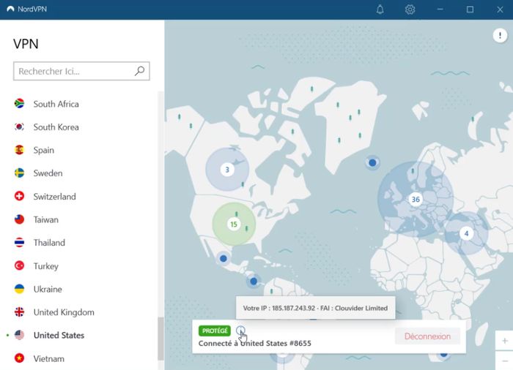513x370 pixels.
Task: Click the exclamation alert icon on map
Action: [500, 35]
